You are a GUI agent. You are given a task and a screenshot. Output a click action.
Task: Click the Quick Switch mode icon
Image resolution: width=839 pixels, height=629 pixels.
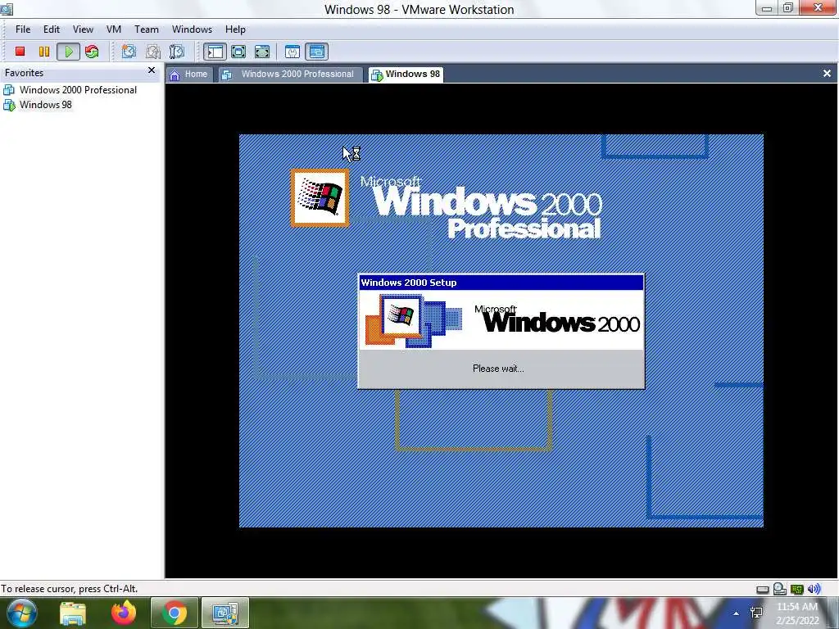point(262,52)
